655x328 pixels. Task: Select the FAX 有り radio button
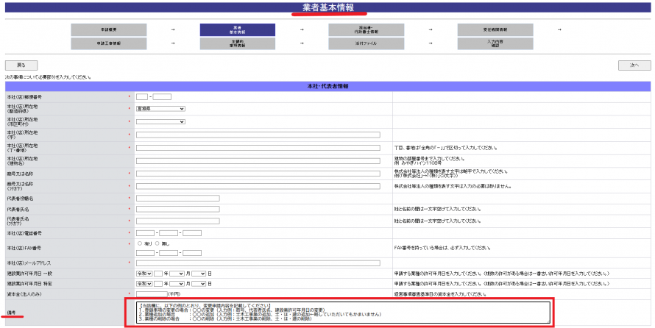point(140,243)
